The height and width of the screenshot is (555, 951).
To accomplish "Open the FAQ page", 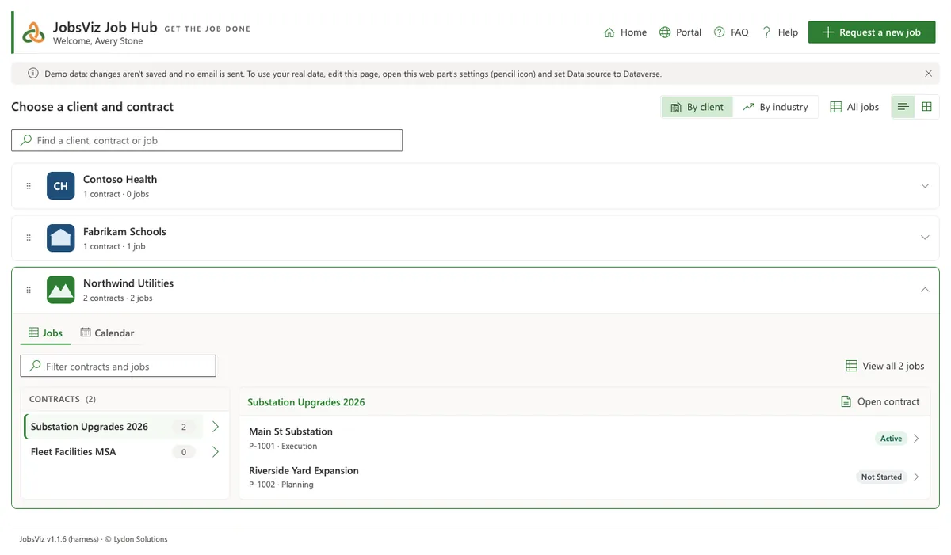I will [x=731, y=32].
